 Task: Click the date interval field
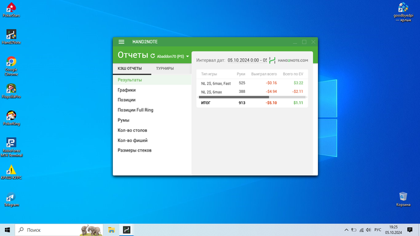247,60
